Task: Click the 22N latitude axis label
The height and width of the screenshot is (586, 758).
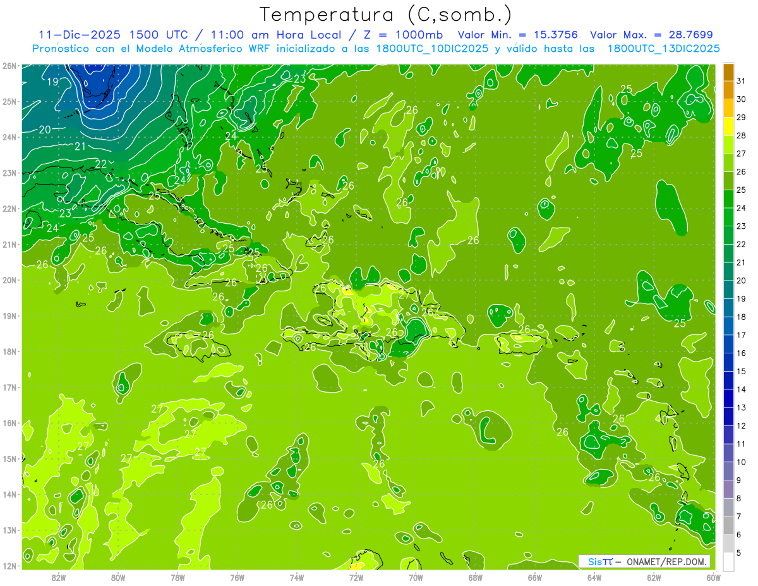Action: (9, 209)
